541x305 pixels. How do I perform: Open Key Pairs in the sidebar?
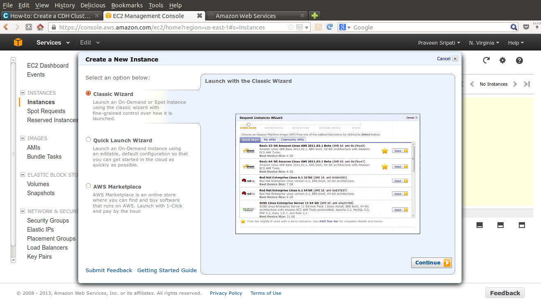tap(39, 257)
